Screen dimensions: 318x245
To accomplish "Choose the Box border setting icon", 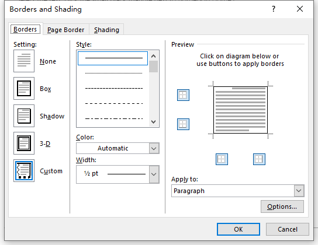I will click(24, 89).
